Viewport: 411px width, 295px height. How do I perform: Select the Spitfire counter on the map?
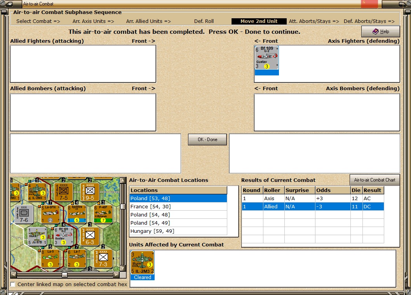click(77, 214)
